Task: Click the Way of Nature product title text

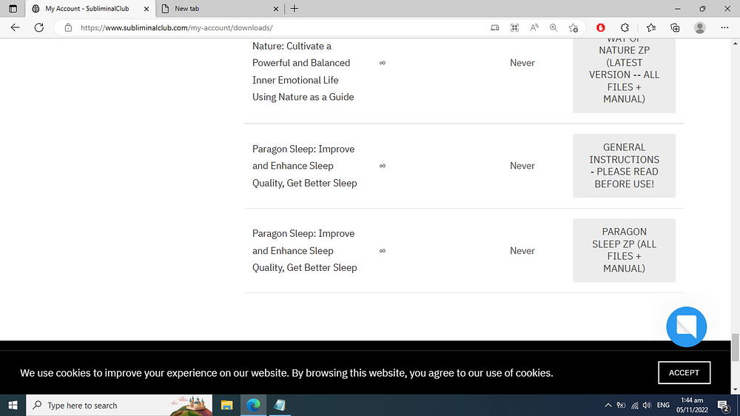Action: click(x=303, y=71)
